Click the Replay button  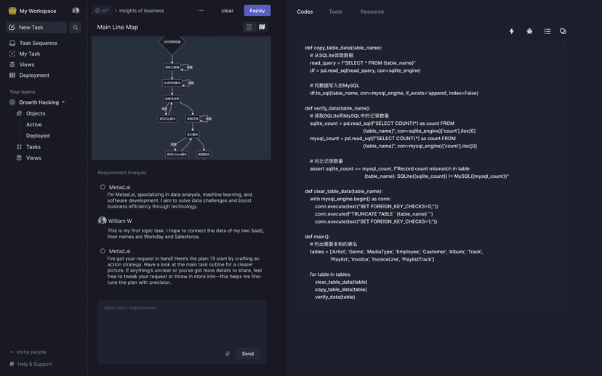tap(257, 11)
